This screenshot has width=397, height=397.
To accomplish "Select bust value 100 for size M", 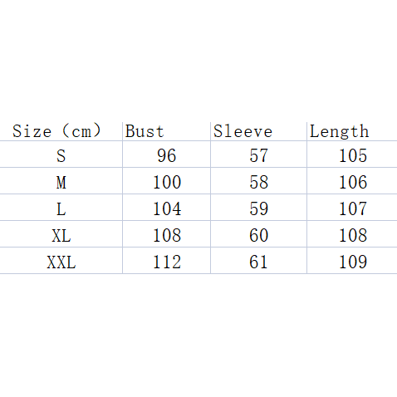I will click(166, 181).
